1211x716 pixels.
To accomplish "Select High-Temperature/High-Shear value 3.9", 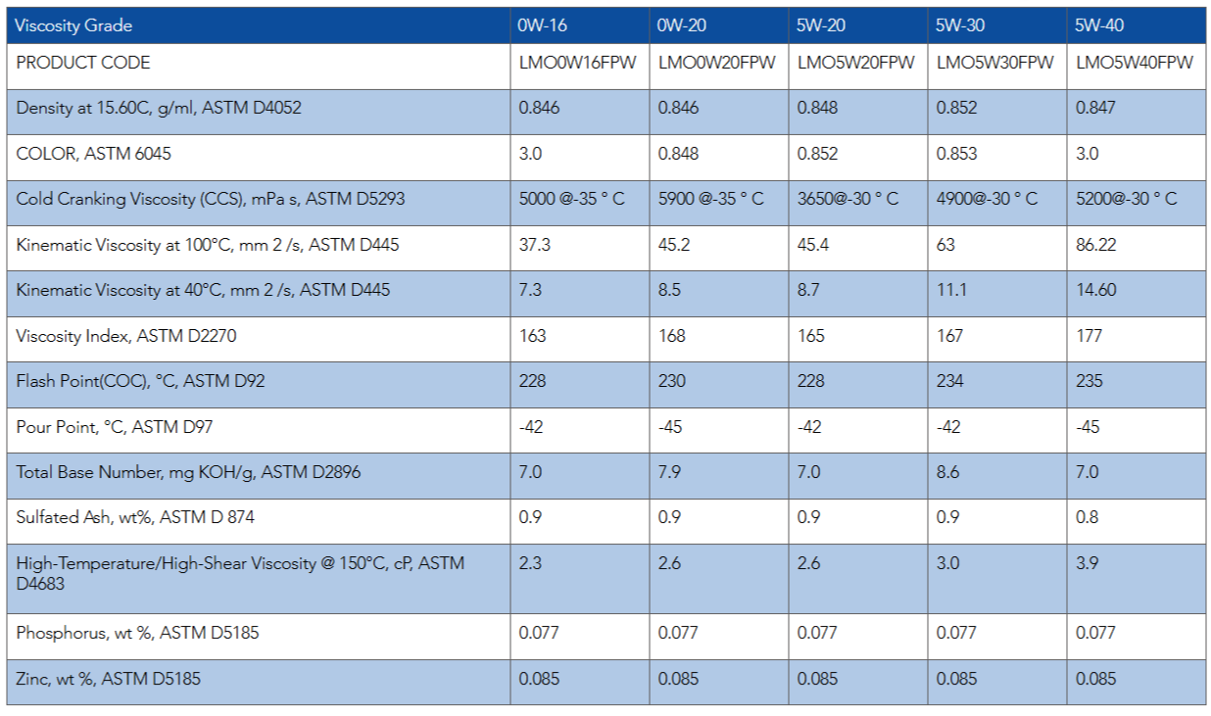I will click(x=1087, y=563).
